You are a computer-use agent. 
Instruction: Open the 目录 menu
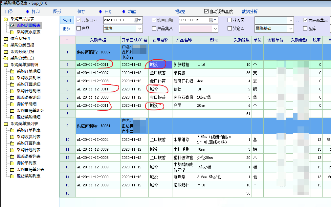coord(9,11)
